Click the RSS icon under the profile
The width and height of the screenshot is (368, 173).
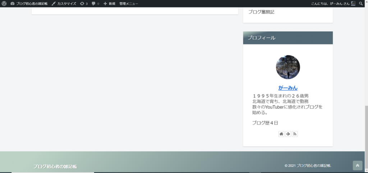(295, 134)
